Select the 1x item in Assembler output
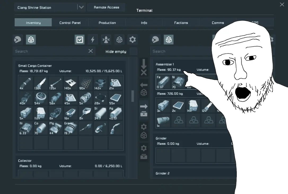288x194 pixels. coord(163,121)
